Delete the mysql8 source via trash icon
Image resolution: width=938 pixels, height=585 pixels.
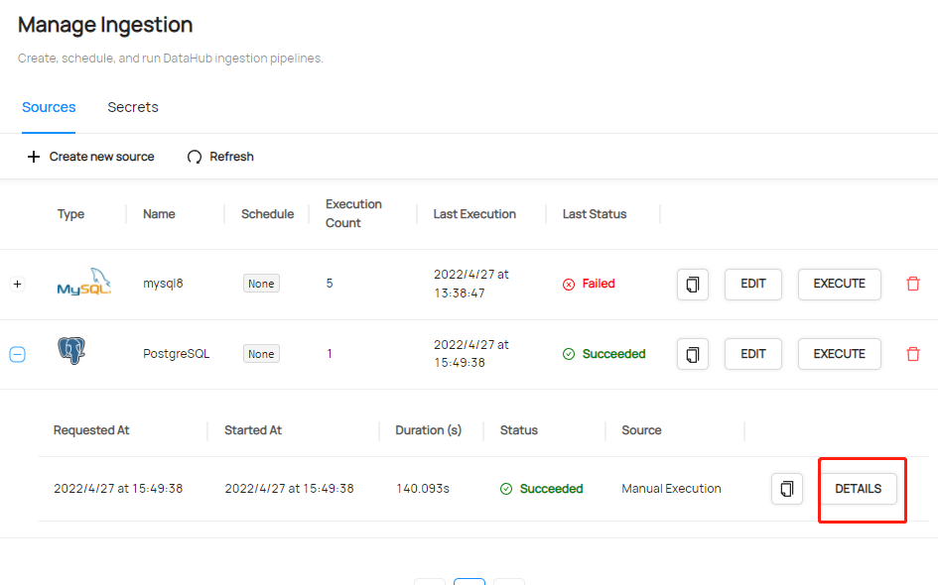pyautogui.click(x=912, y=284)
